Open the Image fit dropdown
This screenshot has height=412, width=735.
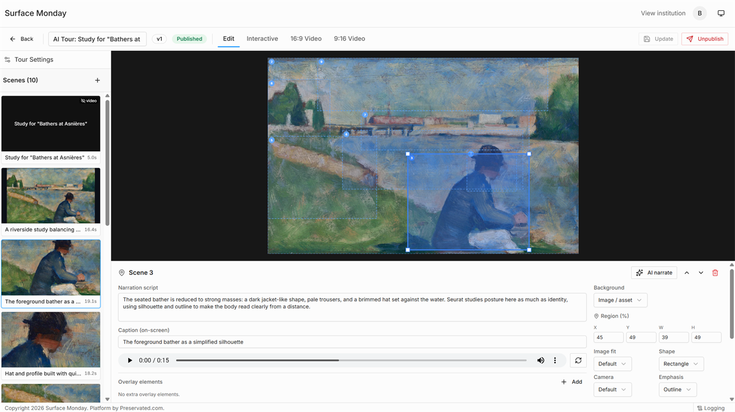point(612,364)
